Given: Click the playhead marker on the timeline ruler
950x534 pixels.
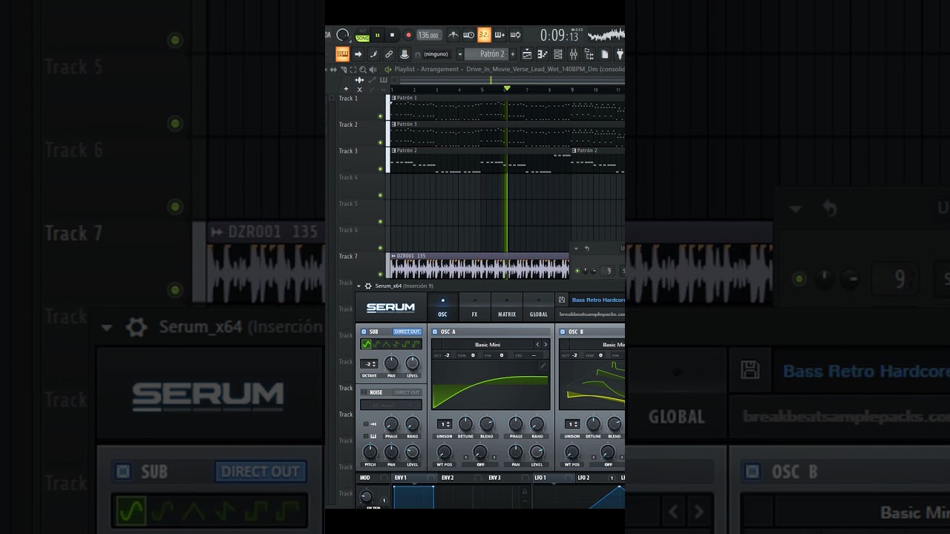Looking at the screenshot, I should point(507,89).
